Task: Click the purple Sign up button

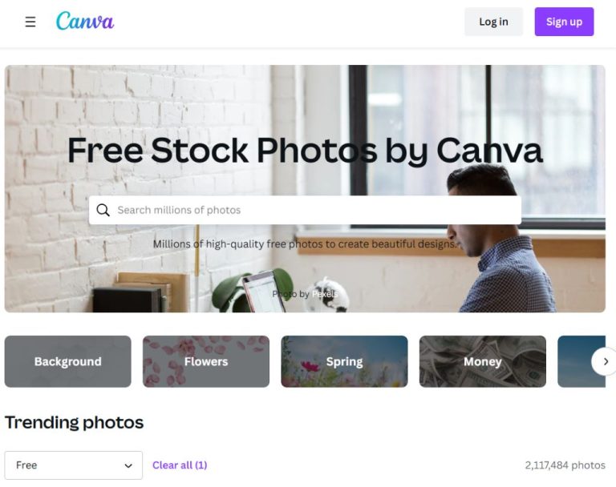Action: coord(564,22)
